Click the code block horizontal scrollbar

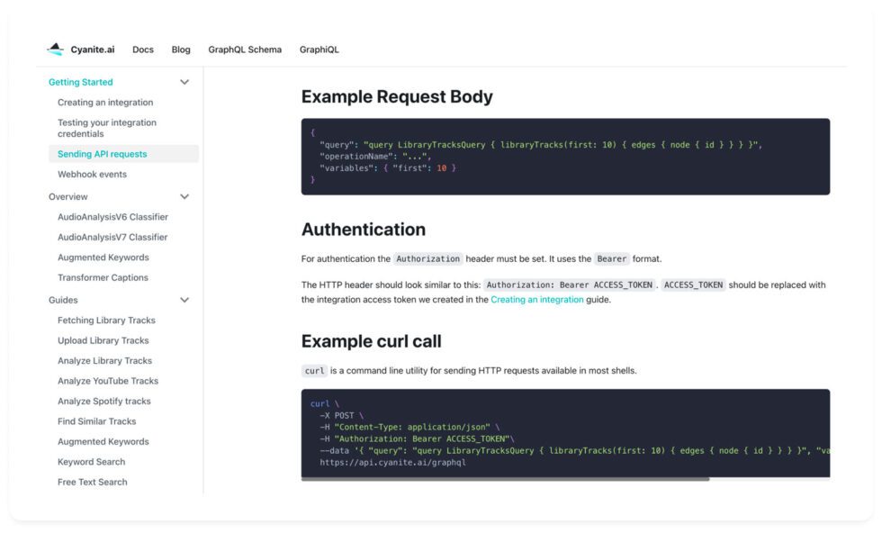click(504, 481)
